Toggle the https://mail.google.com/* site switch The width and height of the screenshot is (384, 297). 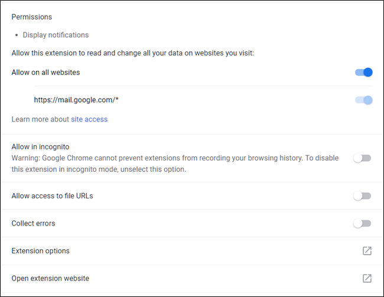pos(363,100)
